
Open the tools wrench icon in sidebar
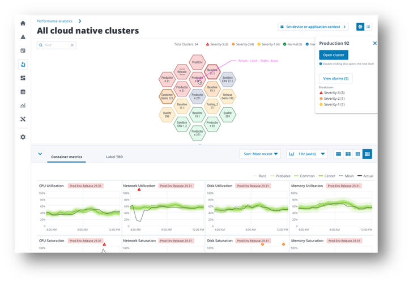(x=23, y=119)
